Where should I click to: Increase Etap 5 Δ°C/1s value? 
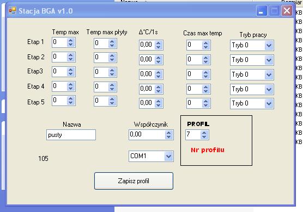(159, 101)
